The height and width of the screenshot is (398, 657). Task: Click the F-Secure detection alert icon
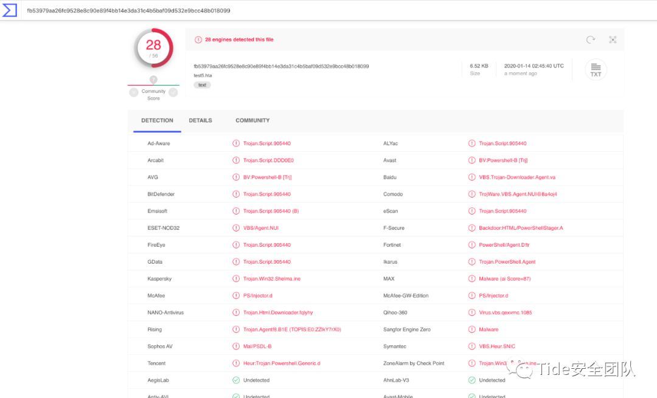[472, 228]
